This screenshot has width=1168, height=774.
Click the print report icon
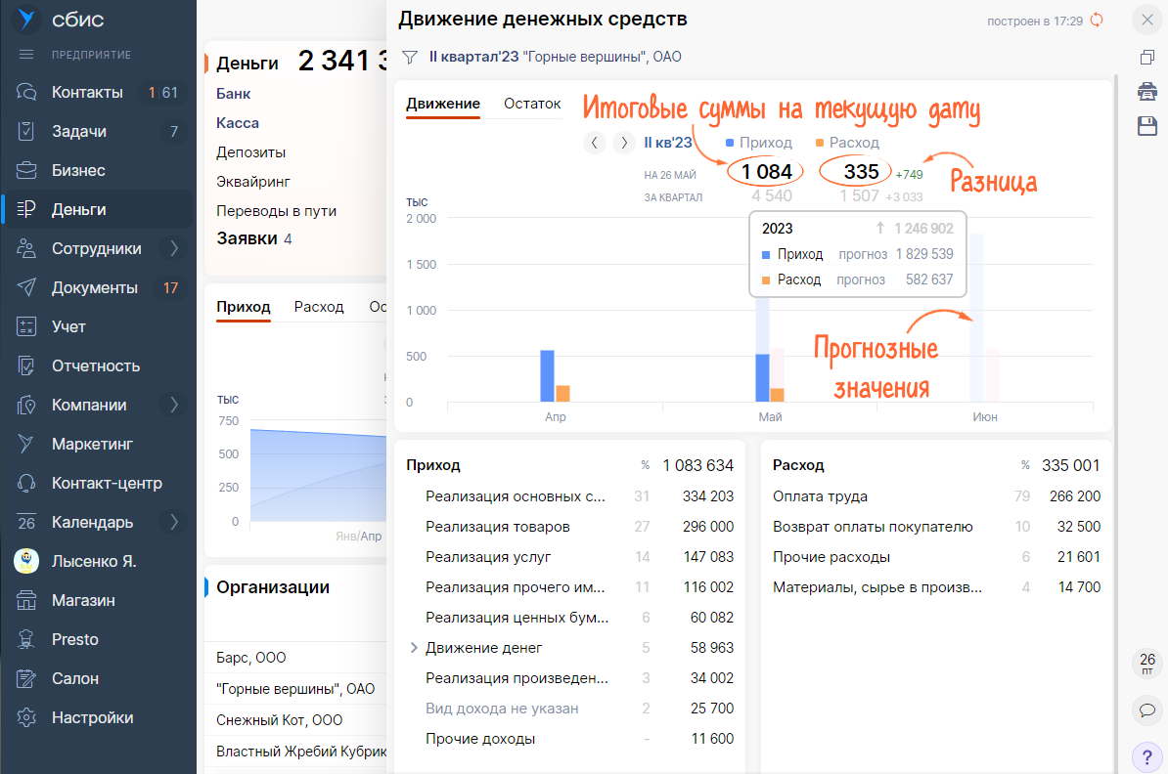click(1146, 92)
